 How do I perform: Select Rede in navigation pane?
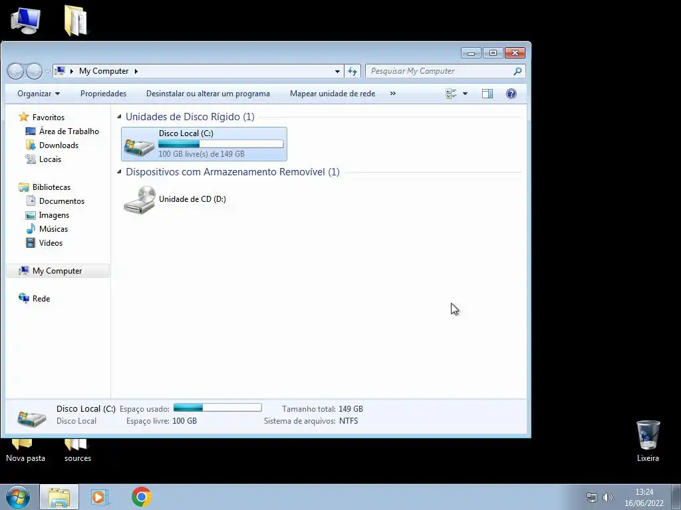tap(41, 299)
